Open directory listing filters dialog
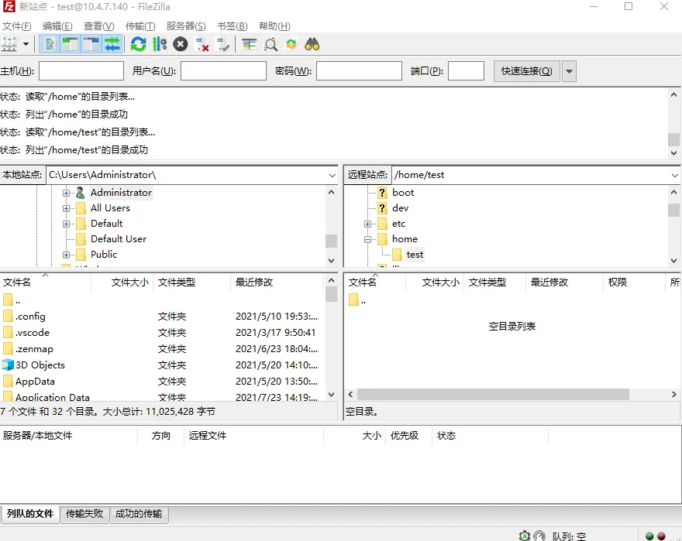 [250, 44]
